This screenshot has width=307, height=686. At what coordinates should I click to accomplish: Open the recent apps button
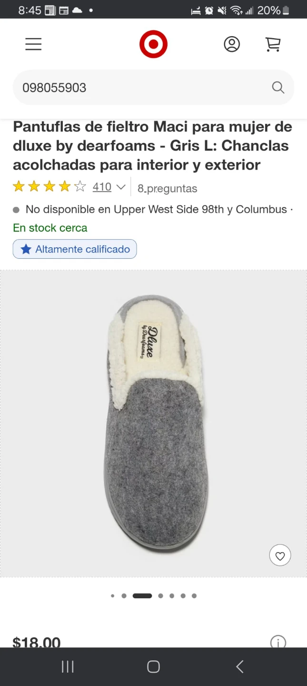pos(68,666)
